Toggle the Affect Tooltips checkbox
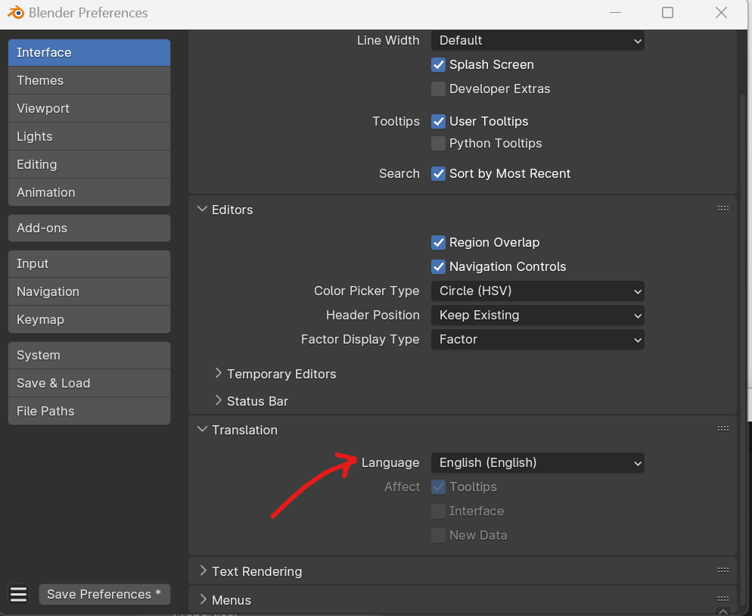The height and width of the screenshot is (616, 752). (438, 487)
